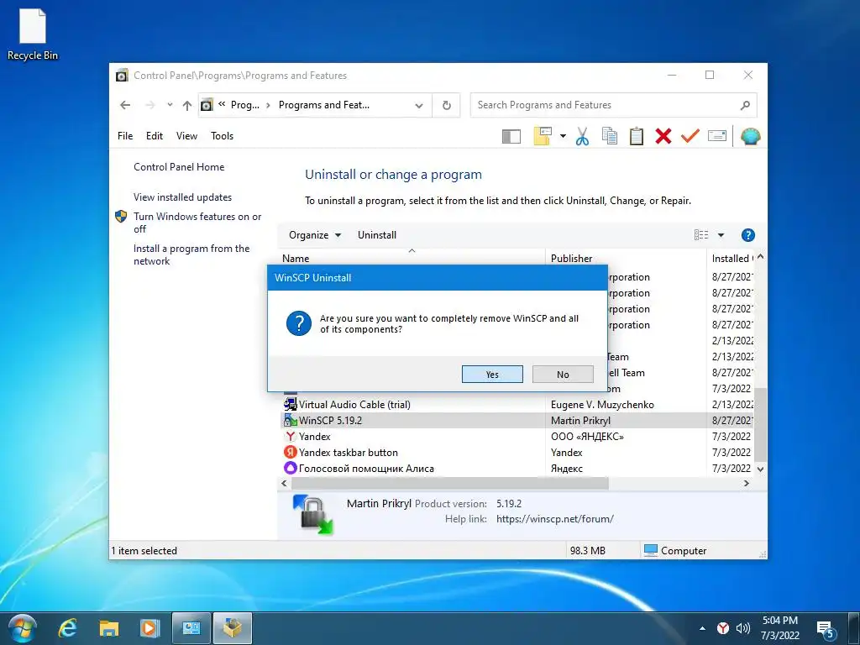The height and width of the screenshot is (645, 860).
Task: Click the Yandex tray icon
Action: click(723, 628)
